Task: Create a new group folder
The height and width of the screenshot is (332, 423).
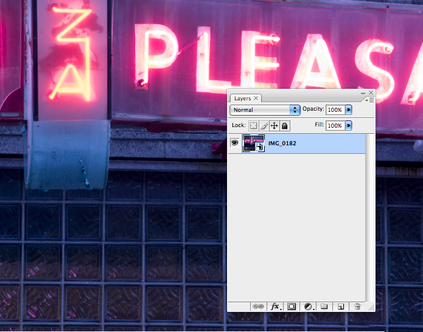Action: point(324,306)
